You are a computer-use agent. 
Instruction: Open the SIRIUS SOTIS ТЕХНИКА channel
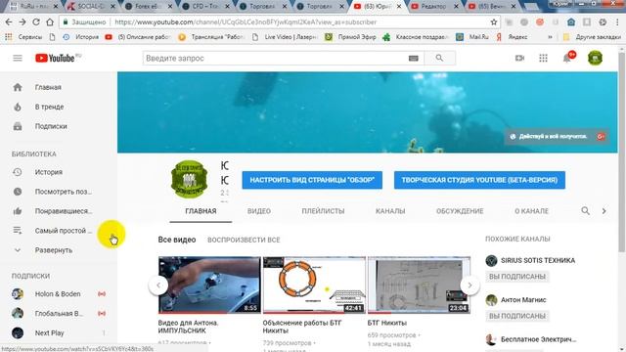[538, 261]
